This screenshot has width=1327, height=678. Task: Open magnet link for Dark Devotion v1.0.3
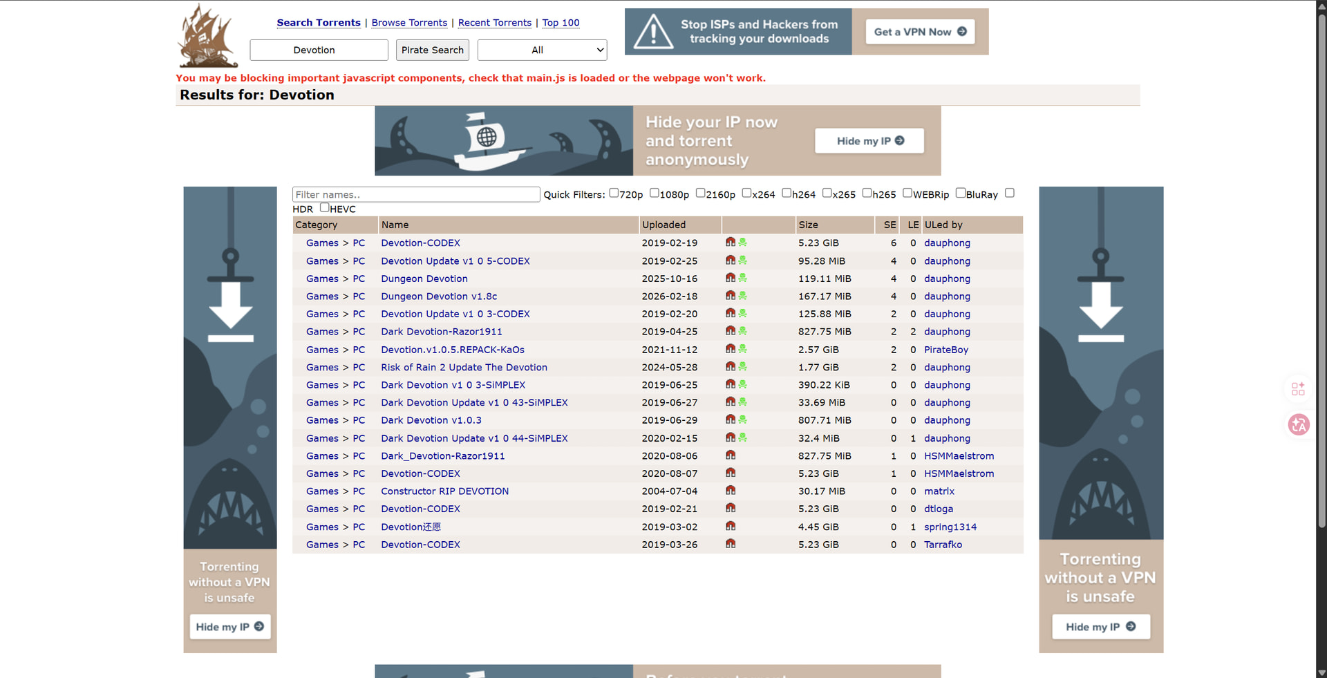point(731,420)
